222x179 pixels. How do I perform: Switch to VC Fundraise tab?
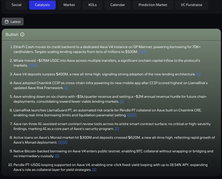[x=191, y=5]
